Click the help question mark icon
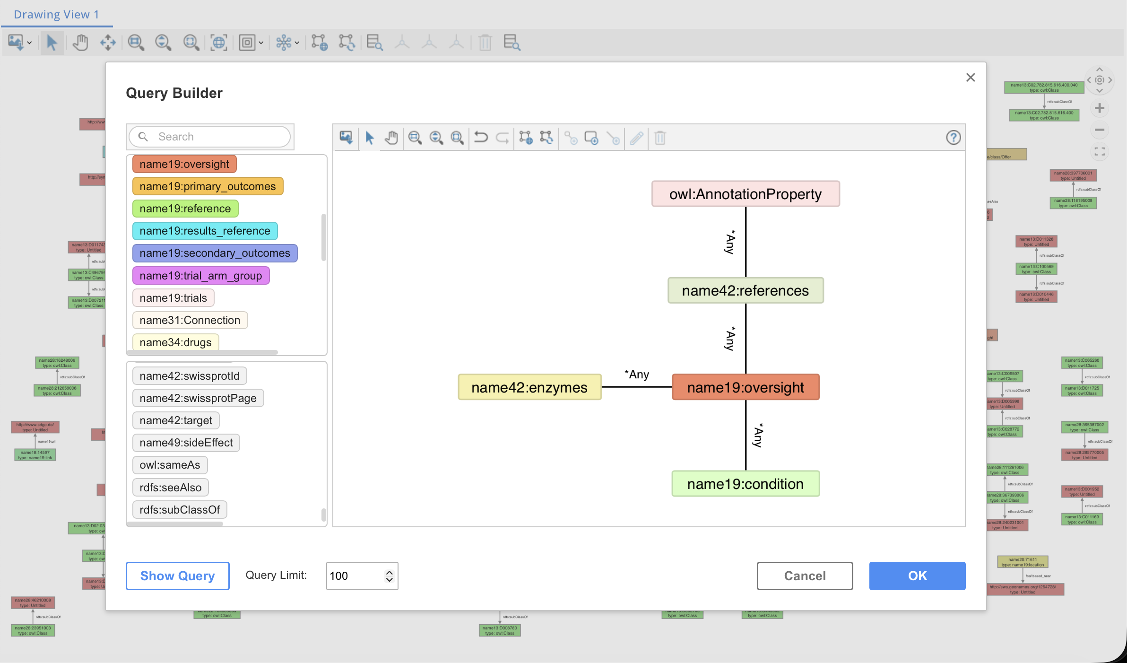Image resolution: width=1127 pixels, height=663 pixels. coord(953,138)
